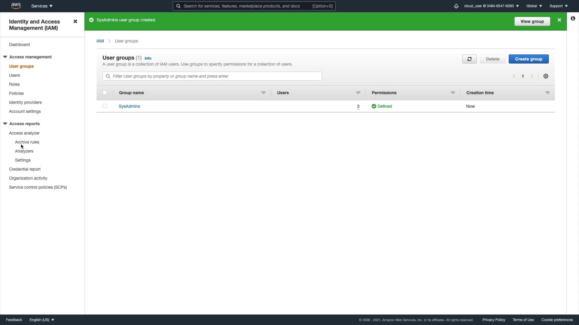
Task: Open the Global region dropdown
Action: tap(534, 6)
